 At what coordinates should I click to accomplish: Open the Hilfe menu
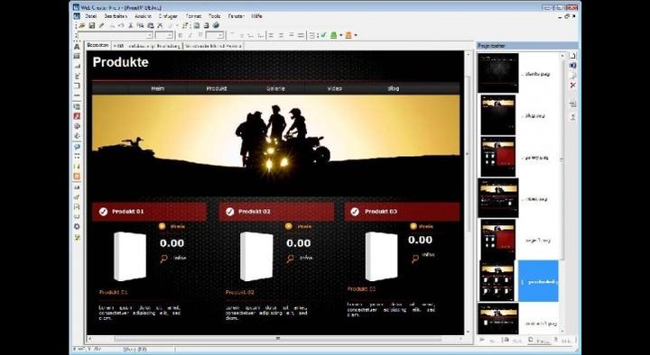tap(256, 16)
